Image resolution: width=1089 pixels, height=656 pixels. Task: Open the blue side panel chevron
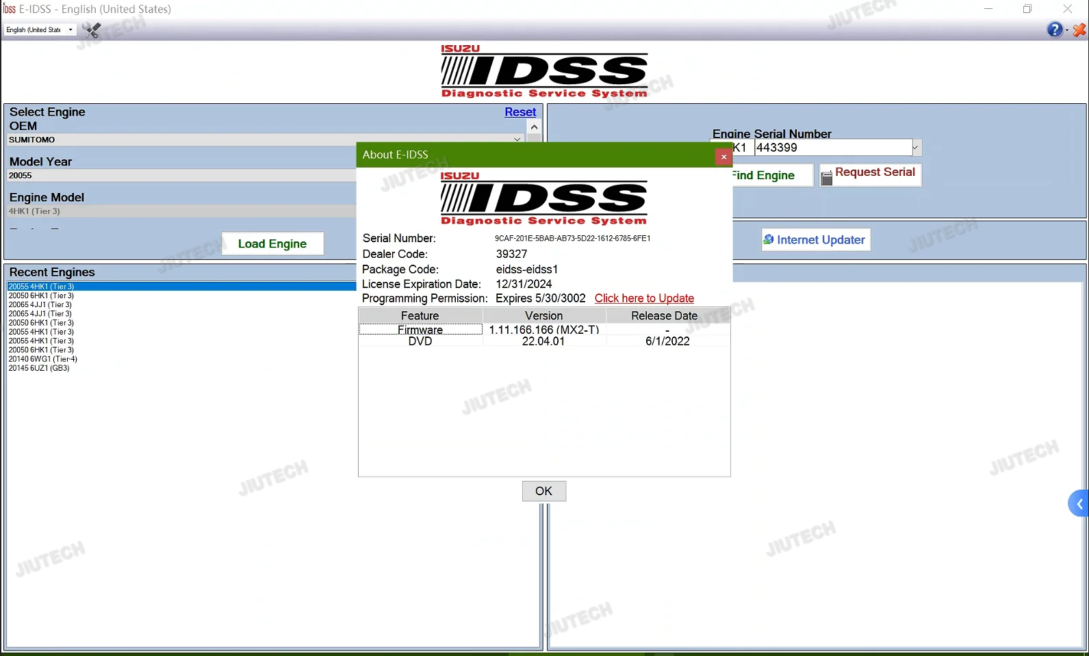coord(1079,504)
